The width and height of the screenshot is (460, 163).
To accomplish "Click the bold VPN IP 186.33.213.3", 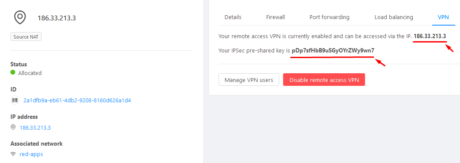I will coord(430,36).
